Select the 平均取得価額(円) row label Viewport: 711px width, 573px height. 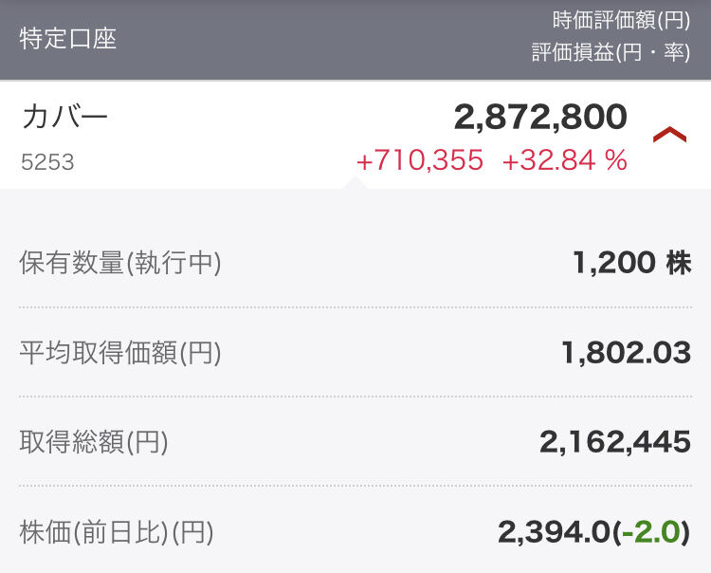click(x=120, y=353)
